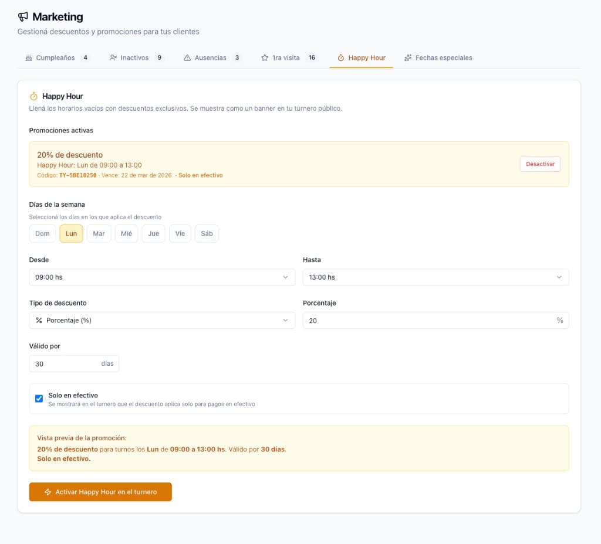Click the user icon in Inactivos tab
The image size is (601, 544).
coord(113,58)
